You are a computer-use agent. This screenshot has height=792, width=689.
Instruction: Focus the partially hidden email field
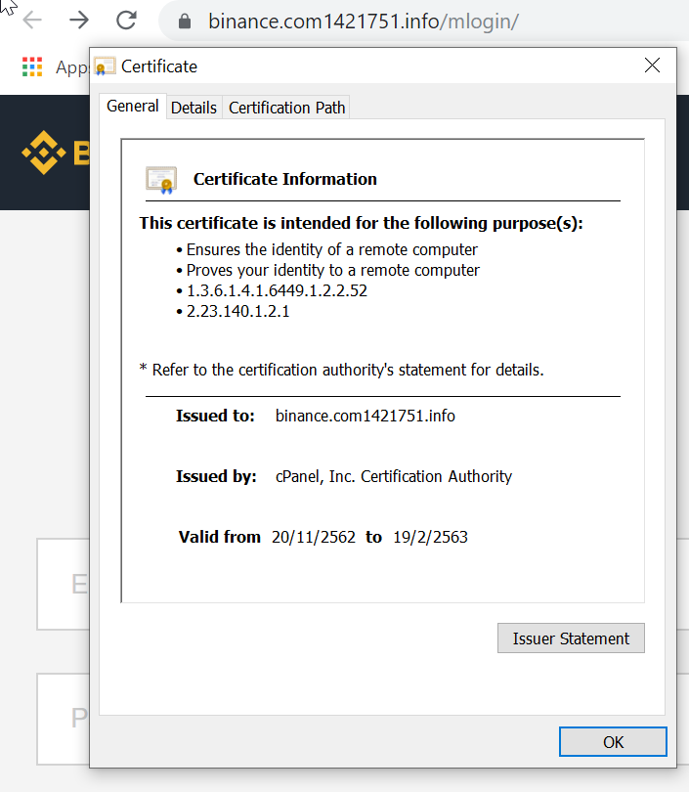(63, 584)
